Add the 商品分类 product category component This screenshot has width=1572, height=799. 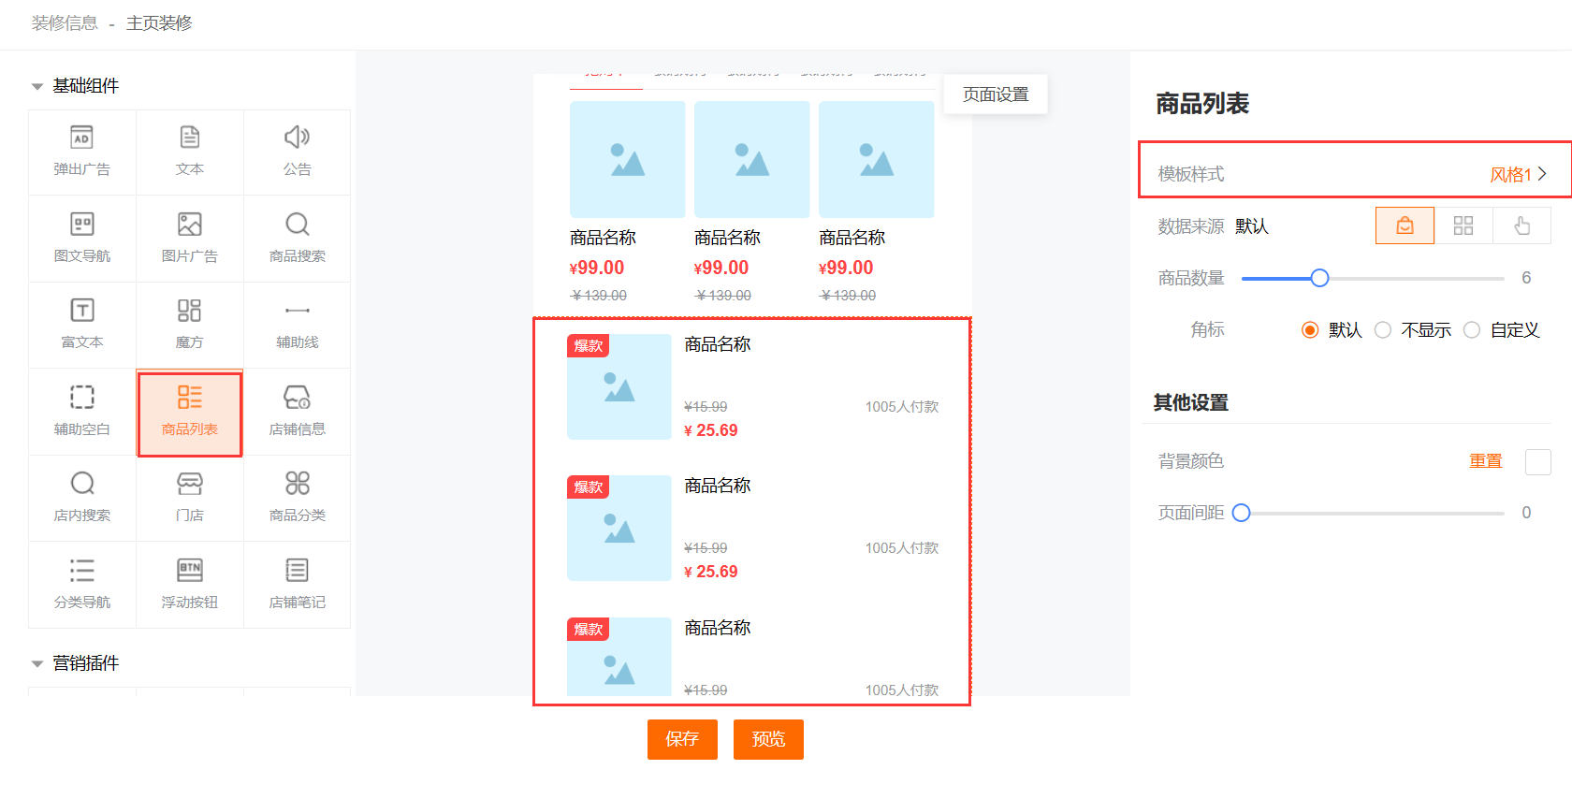click(x=298, y=498)
